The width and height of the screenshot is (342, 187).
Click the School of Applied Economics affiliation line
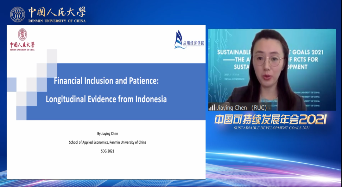point(107,142)
